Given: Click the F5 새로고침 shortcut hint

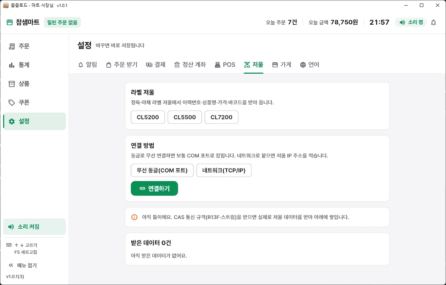Looking at the screenshot, I should point(26,252).
